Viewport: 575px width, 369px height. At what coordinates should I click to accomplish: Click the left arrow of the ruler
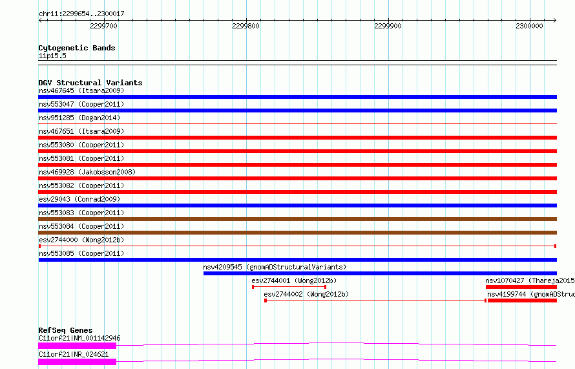click(40, 20)
